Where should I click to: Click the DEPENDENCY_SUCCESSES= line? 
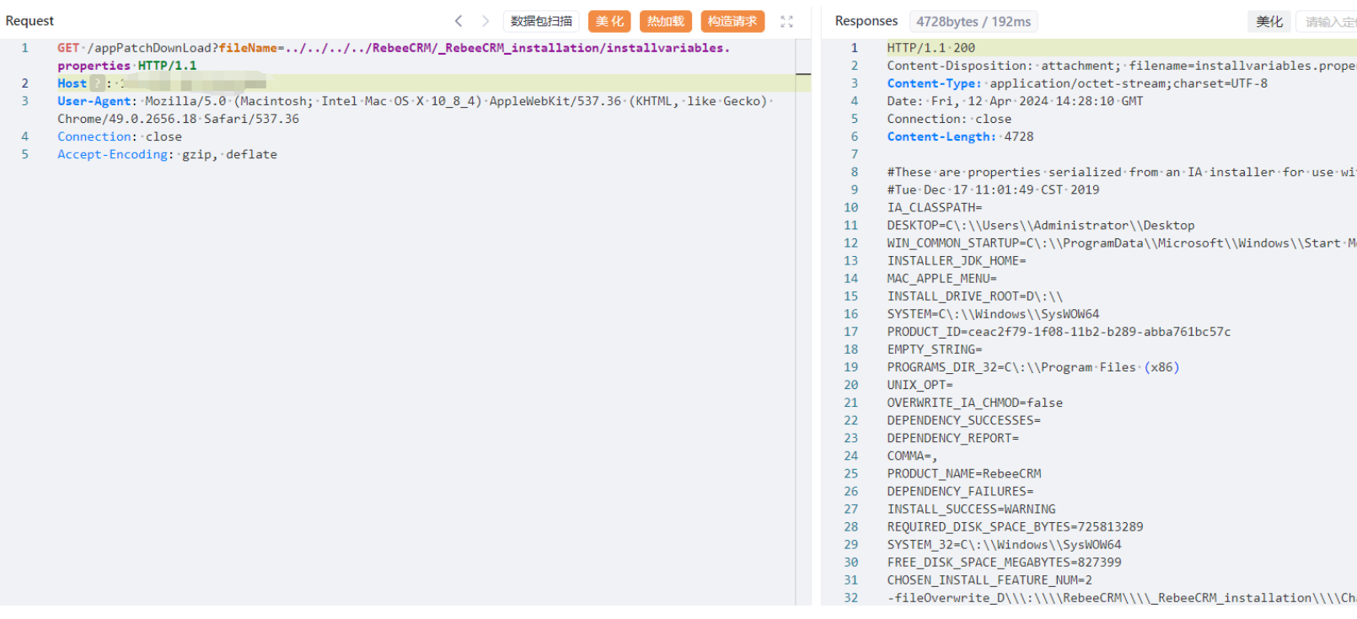tap(963, 419)
